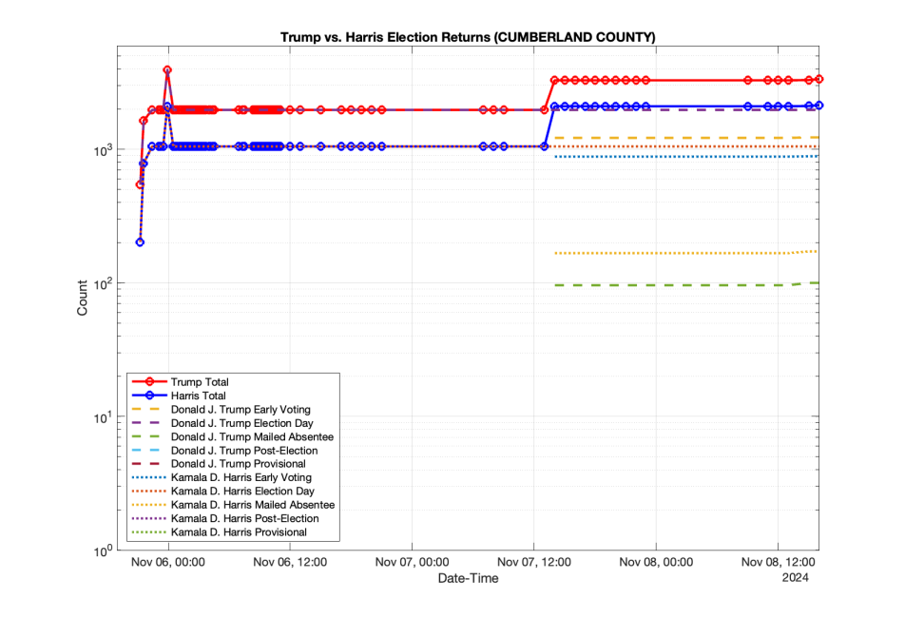Click the red peak marker of Trump Total

pos(167,69)
